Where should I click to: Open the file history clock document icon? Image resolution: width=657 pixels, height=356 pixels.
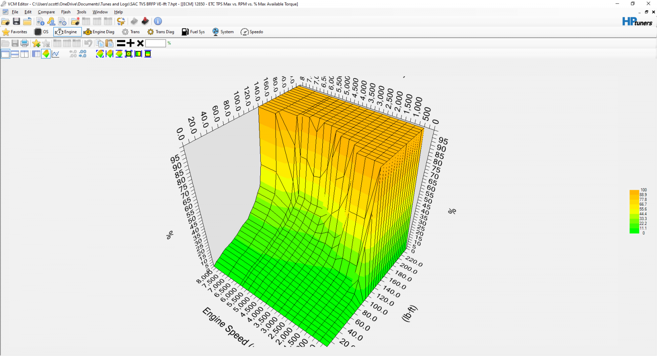click(62, 21)
